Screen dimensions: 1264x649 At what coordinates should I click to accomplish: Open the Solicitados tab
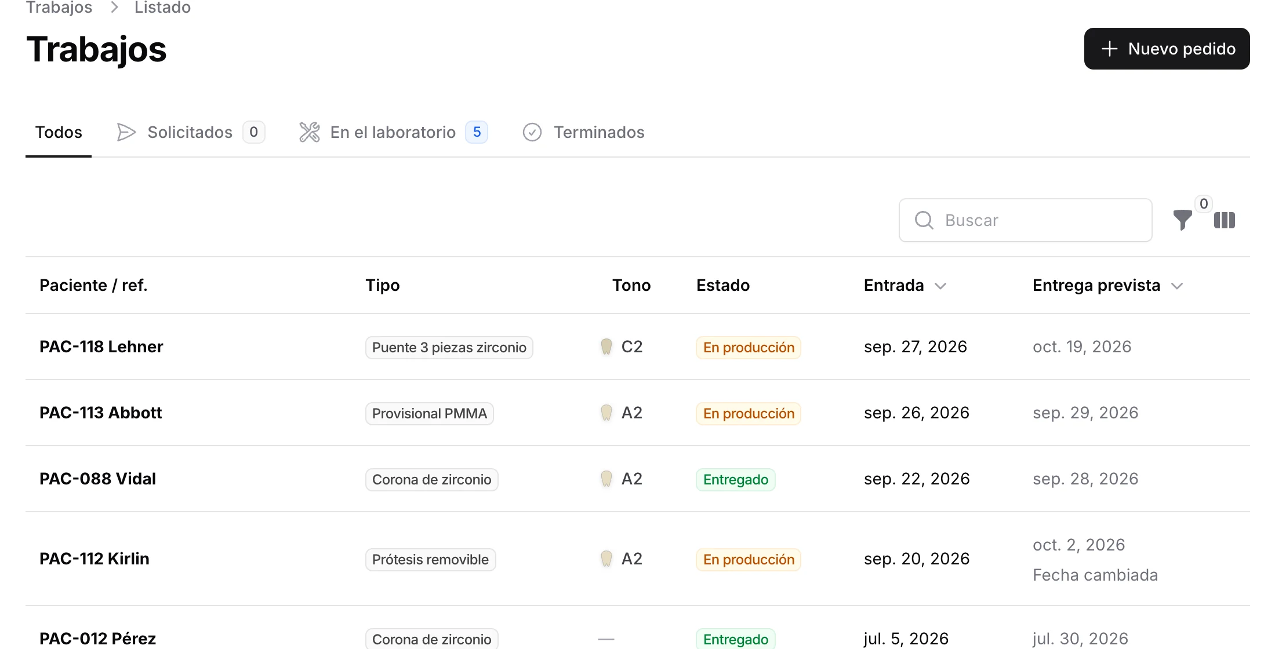(x=191, y=132)
